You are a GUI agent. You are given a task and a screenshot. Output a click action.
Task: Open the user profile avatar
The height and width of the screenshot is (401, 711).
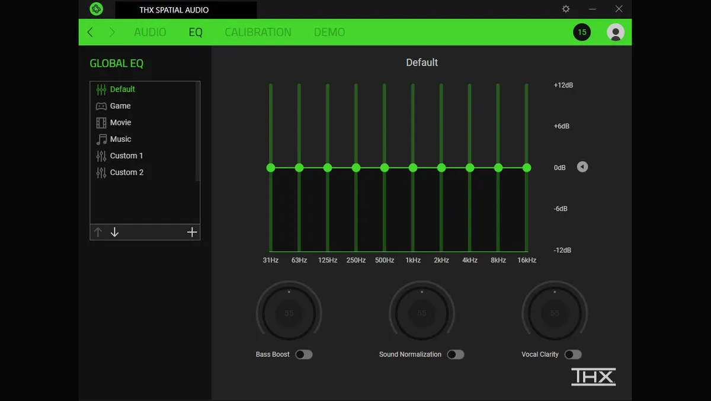[616, 32]
